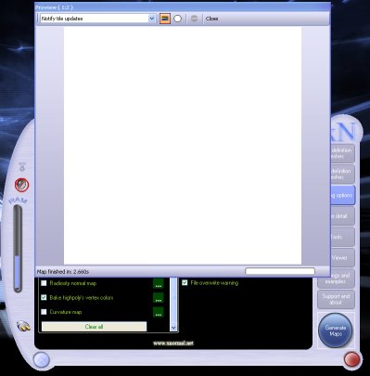Click the grayed-out icon next to Close
Viewport: 370px width, 376px height.
(x=194, y=19)
